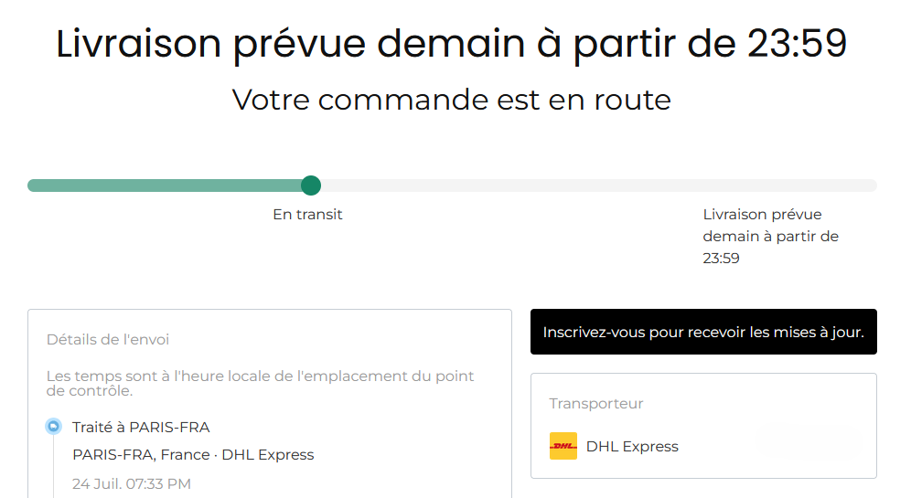The image size is (911, 498).
Task: Click the 23:59 time in the main headline
Action: (797, 44)
